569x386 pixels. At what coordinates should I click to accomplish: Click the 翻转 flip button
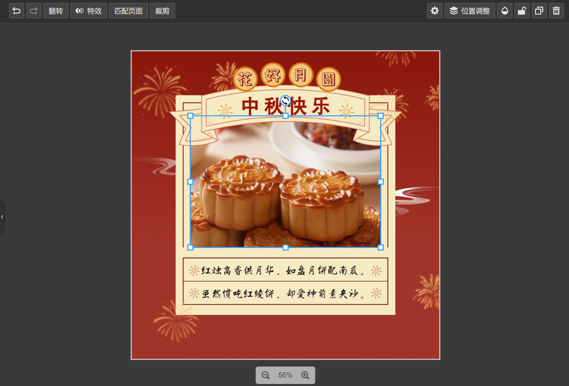point(56,11)
